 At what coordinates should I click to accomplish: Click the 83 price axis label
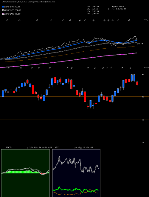point(143,75)
